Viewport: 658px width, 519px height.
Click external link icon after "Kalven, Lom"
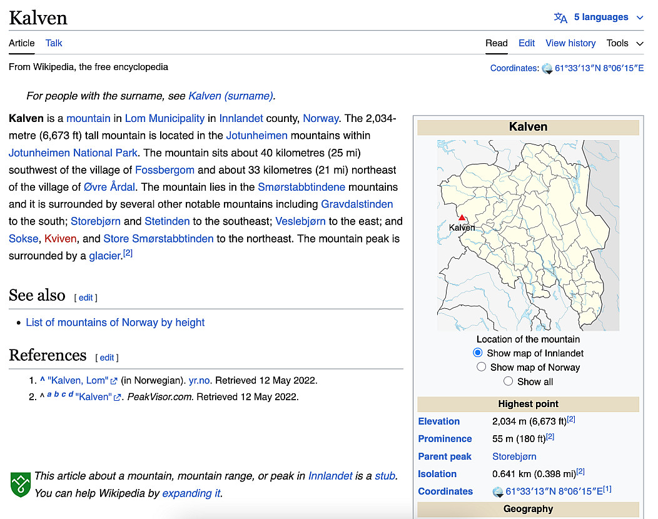pos(114,381)
